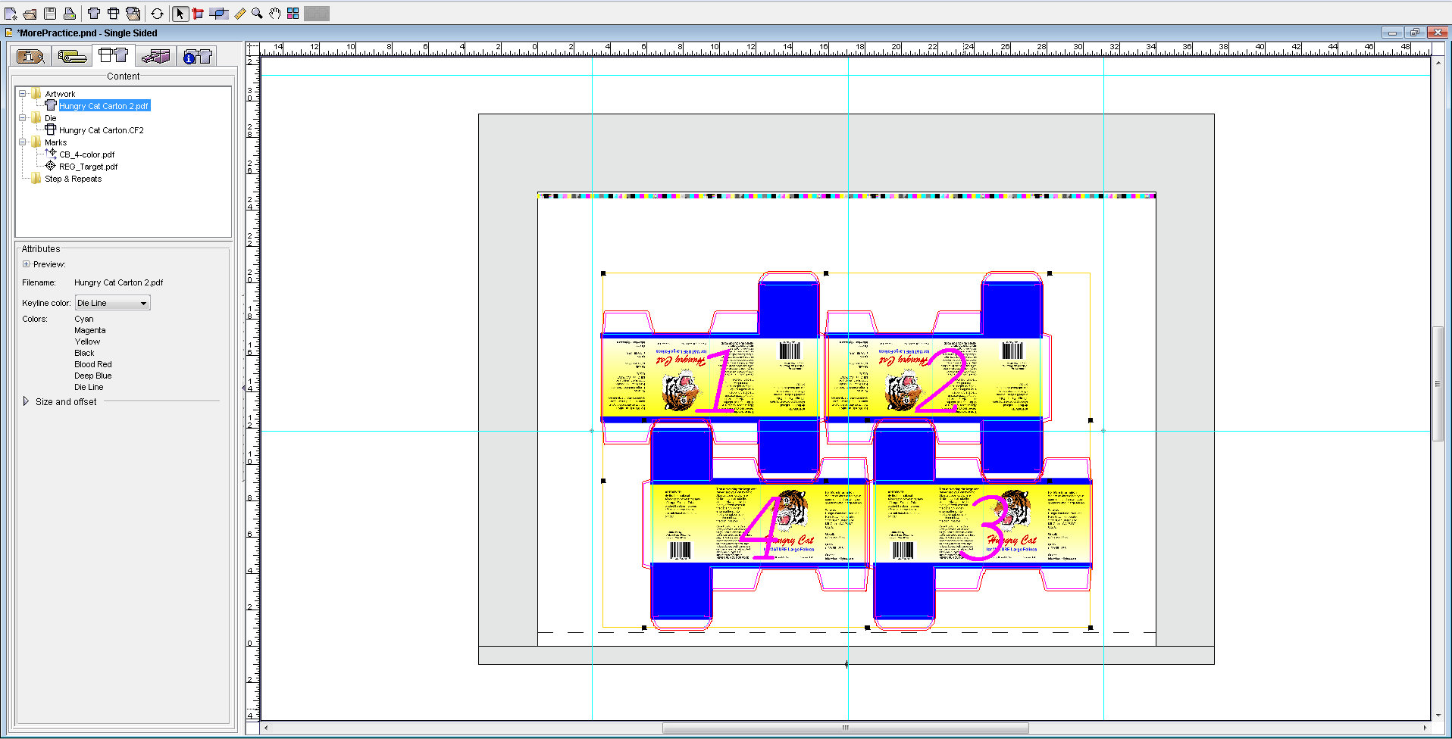Select the arrow pointer tool
Screen dimensions: 1452x739
pyautogui.click(x=180, y=14)
